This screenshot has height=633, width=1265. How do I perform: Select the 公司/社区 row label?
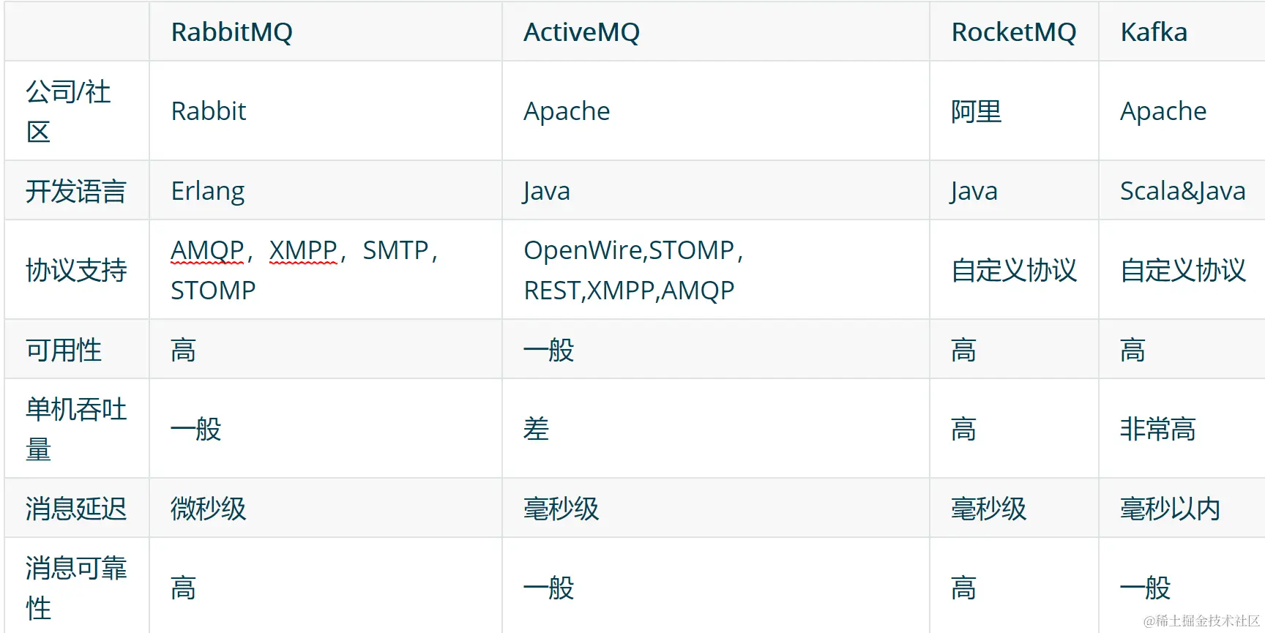(x=68, y=111)
